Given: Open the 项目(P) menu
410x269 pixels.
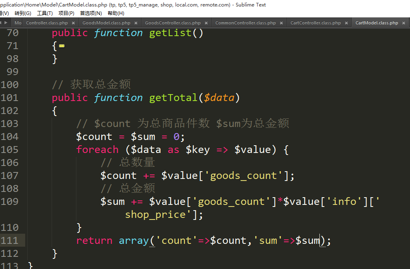Looking at the screenshot, I should pos(66,13).
